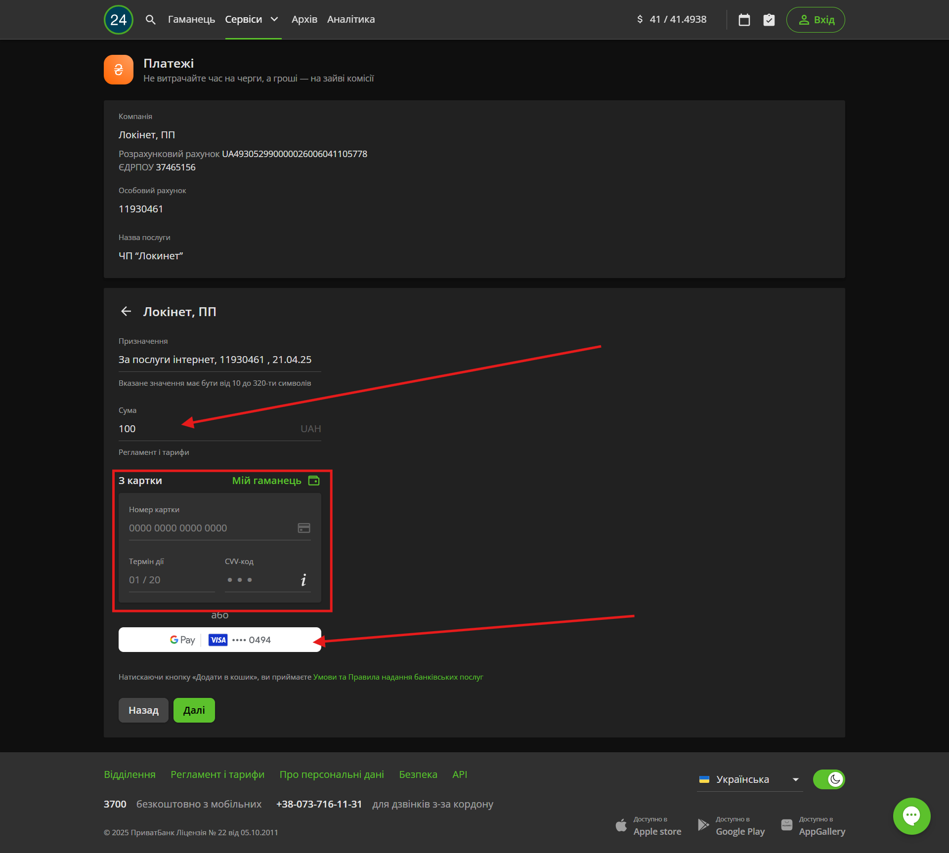This screenshot has width=949, height=853.
Task: Click the service name ЧП “Локинет”
Action: tap(151, 256)
